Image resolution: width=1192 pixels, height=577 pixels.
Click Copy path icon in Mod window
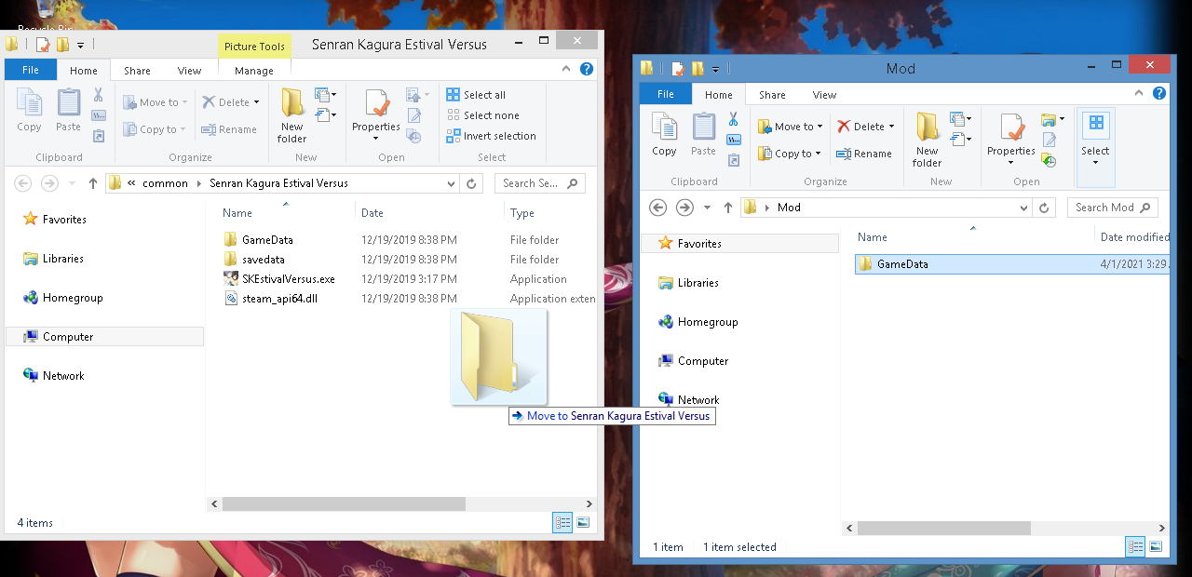733,140
